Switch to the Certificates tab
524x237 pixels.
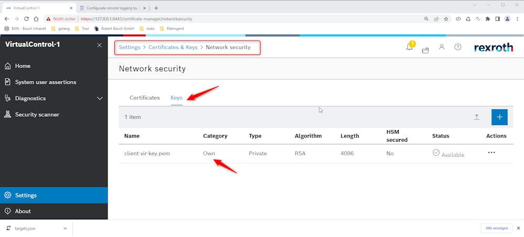point(145,98)
